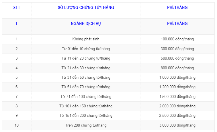Select the "3.000.000 đồng/tháng" fee cell
The height and width of the screenshot is (132, 217).
[177, 125]
